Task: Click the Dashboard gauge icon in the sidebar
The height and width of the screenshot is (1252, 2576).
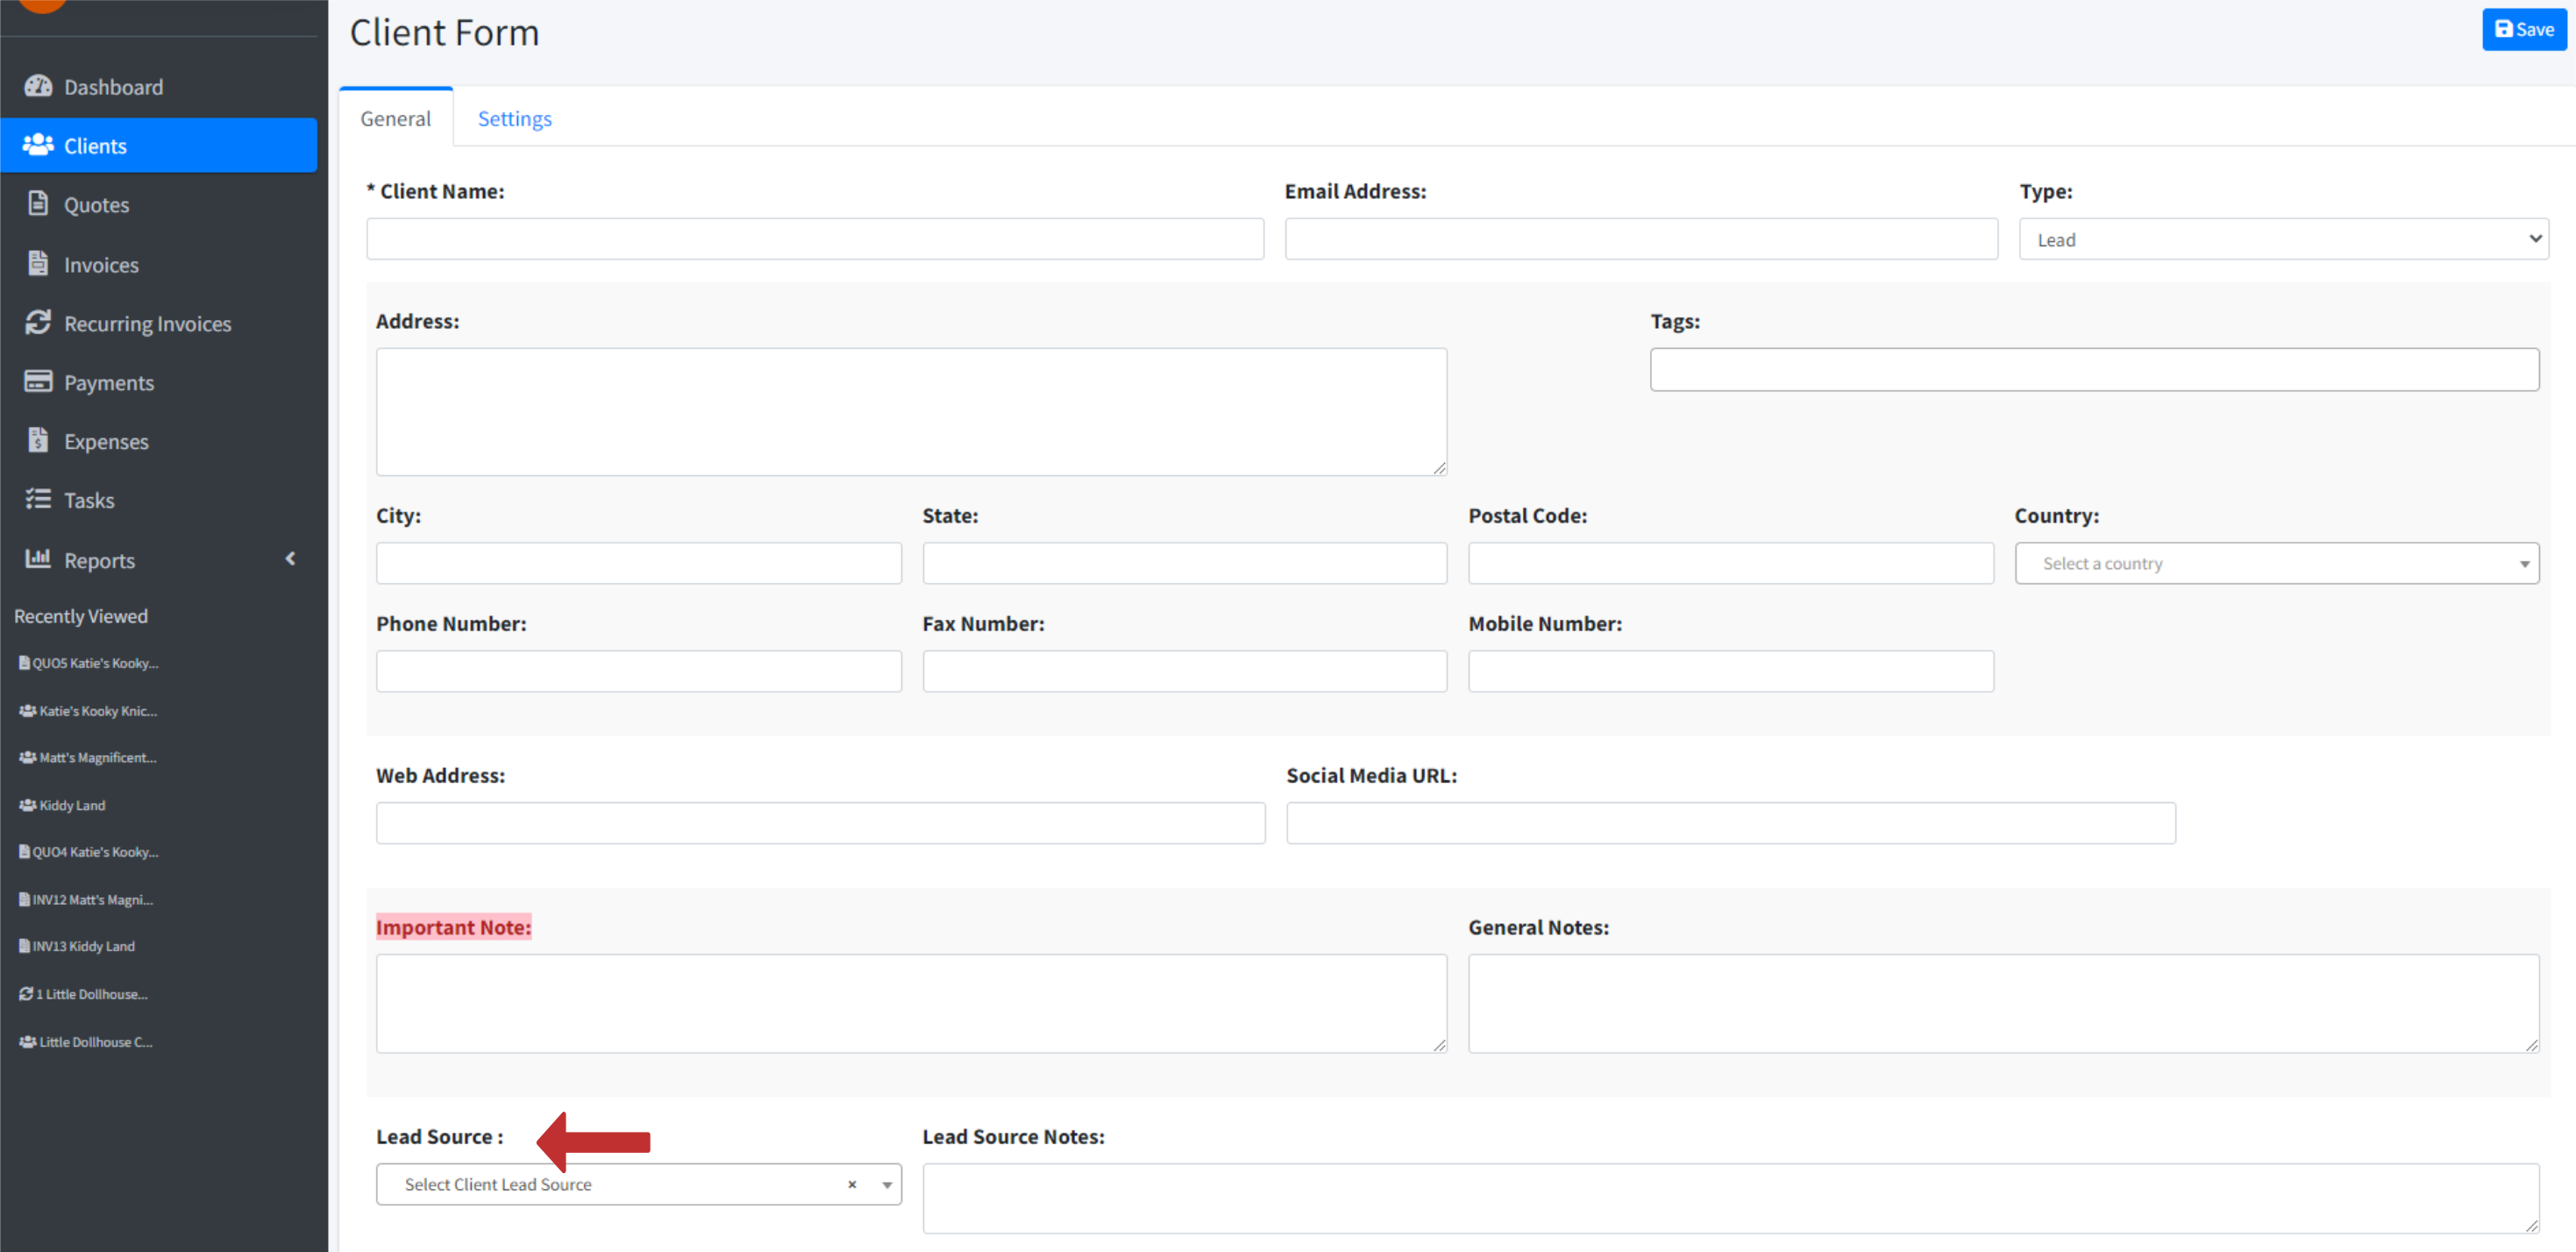Action: click(38, 87)
